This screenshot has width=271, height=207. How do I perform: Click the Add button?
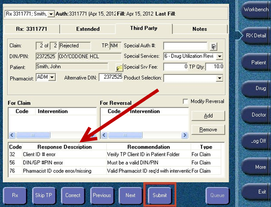(x=208, y=116)
